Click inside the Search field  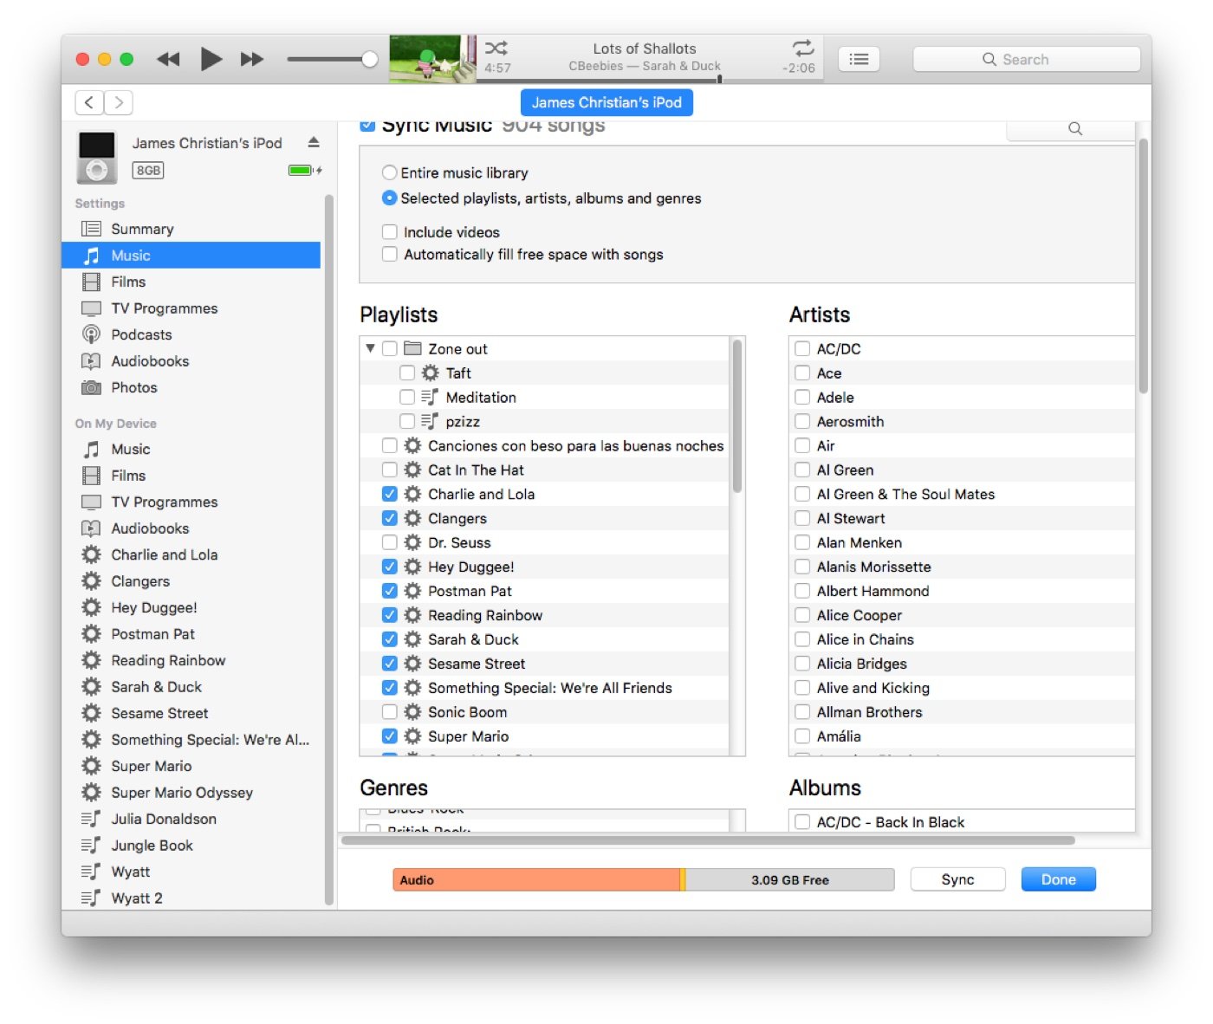[1026, 58]
